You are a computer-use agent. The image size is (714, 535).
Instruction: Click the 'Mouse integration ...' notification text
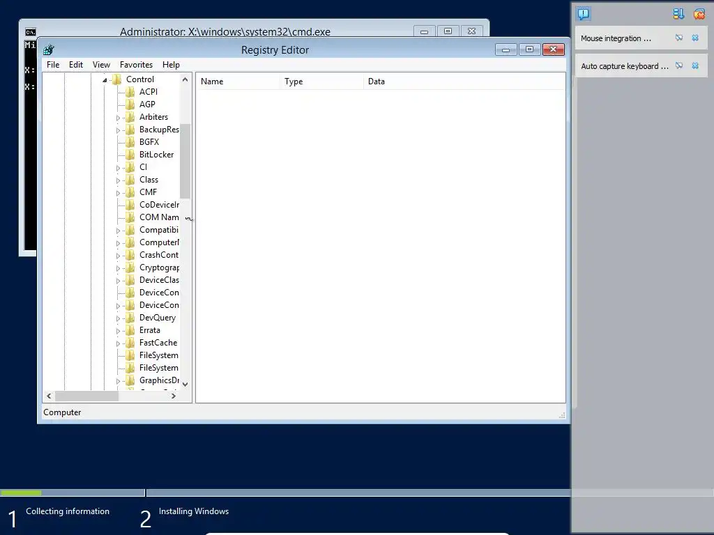(x=616, y=39)
